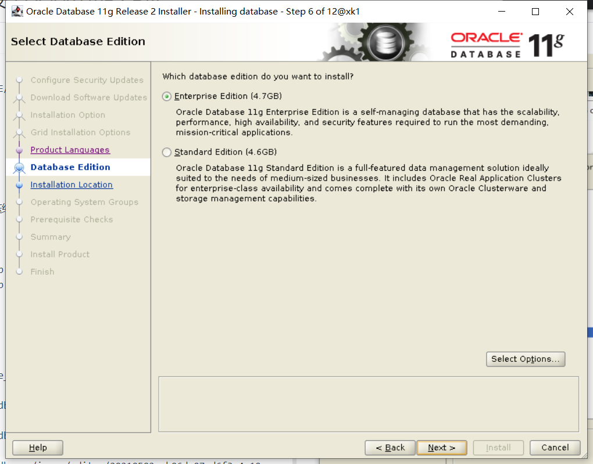This screenshot has height=464, width=593.
Task: Click the Standard Edition description text
Action: [x=369, y=184]
